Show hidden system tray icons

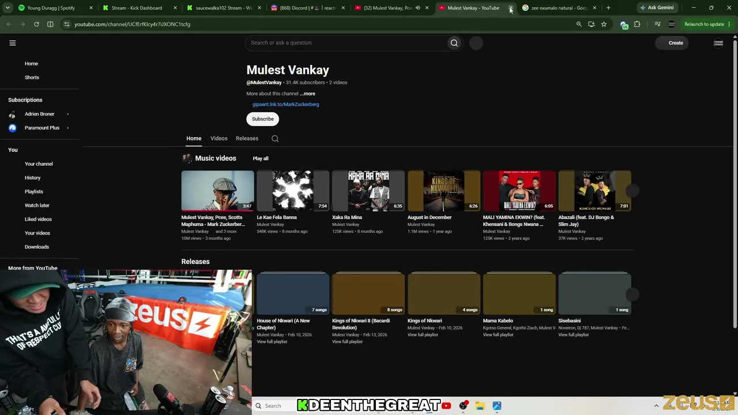point(656,406)
